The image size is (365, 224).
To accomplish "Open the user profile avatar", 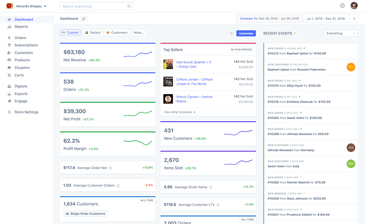I will (x=354, y=5).
